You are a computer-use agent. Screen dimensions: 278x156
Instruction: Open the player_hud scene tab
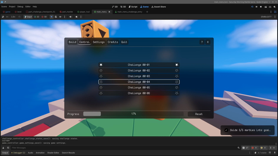tap(83, 12)
